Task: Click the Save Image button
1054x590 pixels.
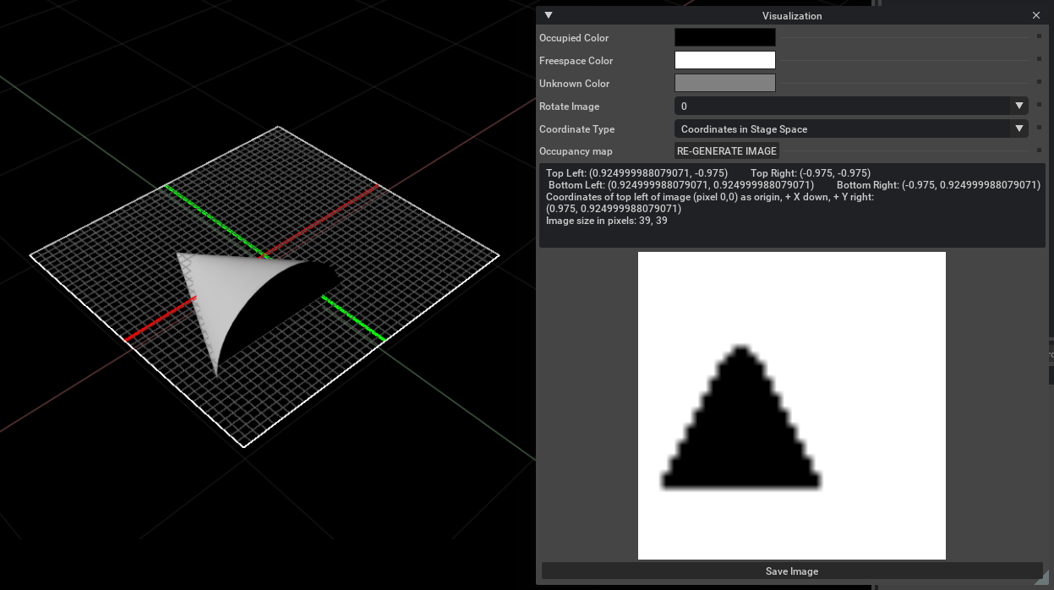Action: [x=791, y=571]
